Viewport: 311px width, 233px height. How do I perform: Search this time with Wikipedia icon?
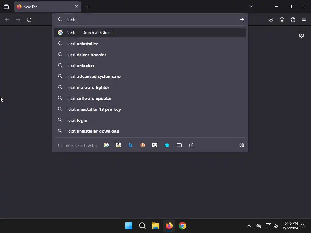click(x=155, y=145)
